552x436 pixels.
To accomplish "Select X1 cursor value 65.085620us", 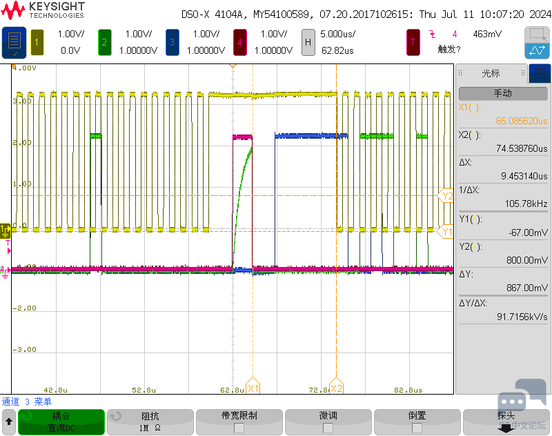I will (x=522, y=121).
